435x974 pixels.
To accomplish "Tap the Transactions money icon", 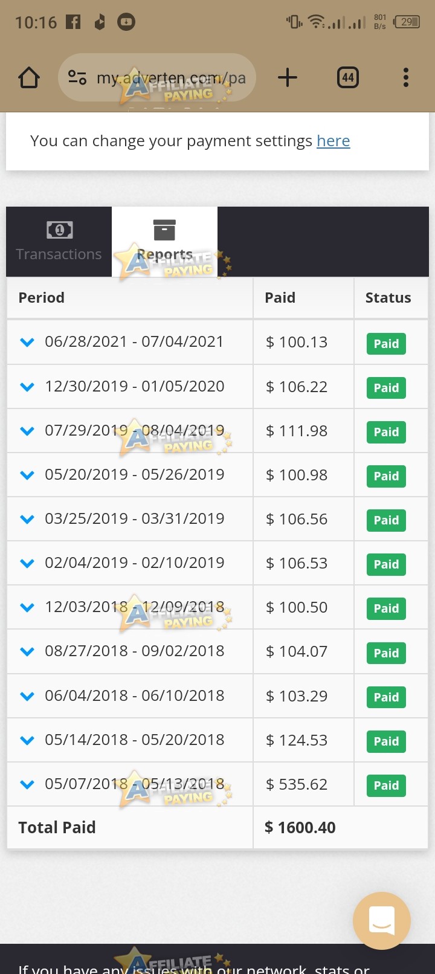I will (x=59, y=230).
